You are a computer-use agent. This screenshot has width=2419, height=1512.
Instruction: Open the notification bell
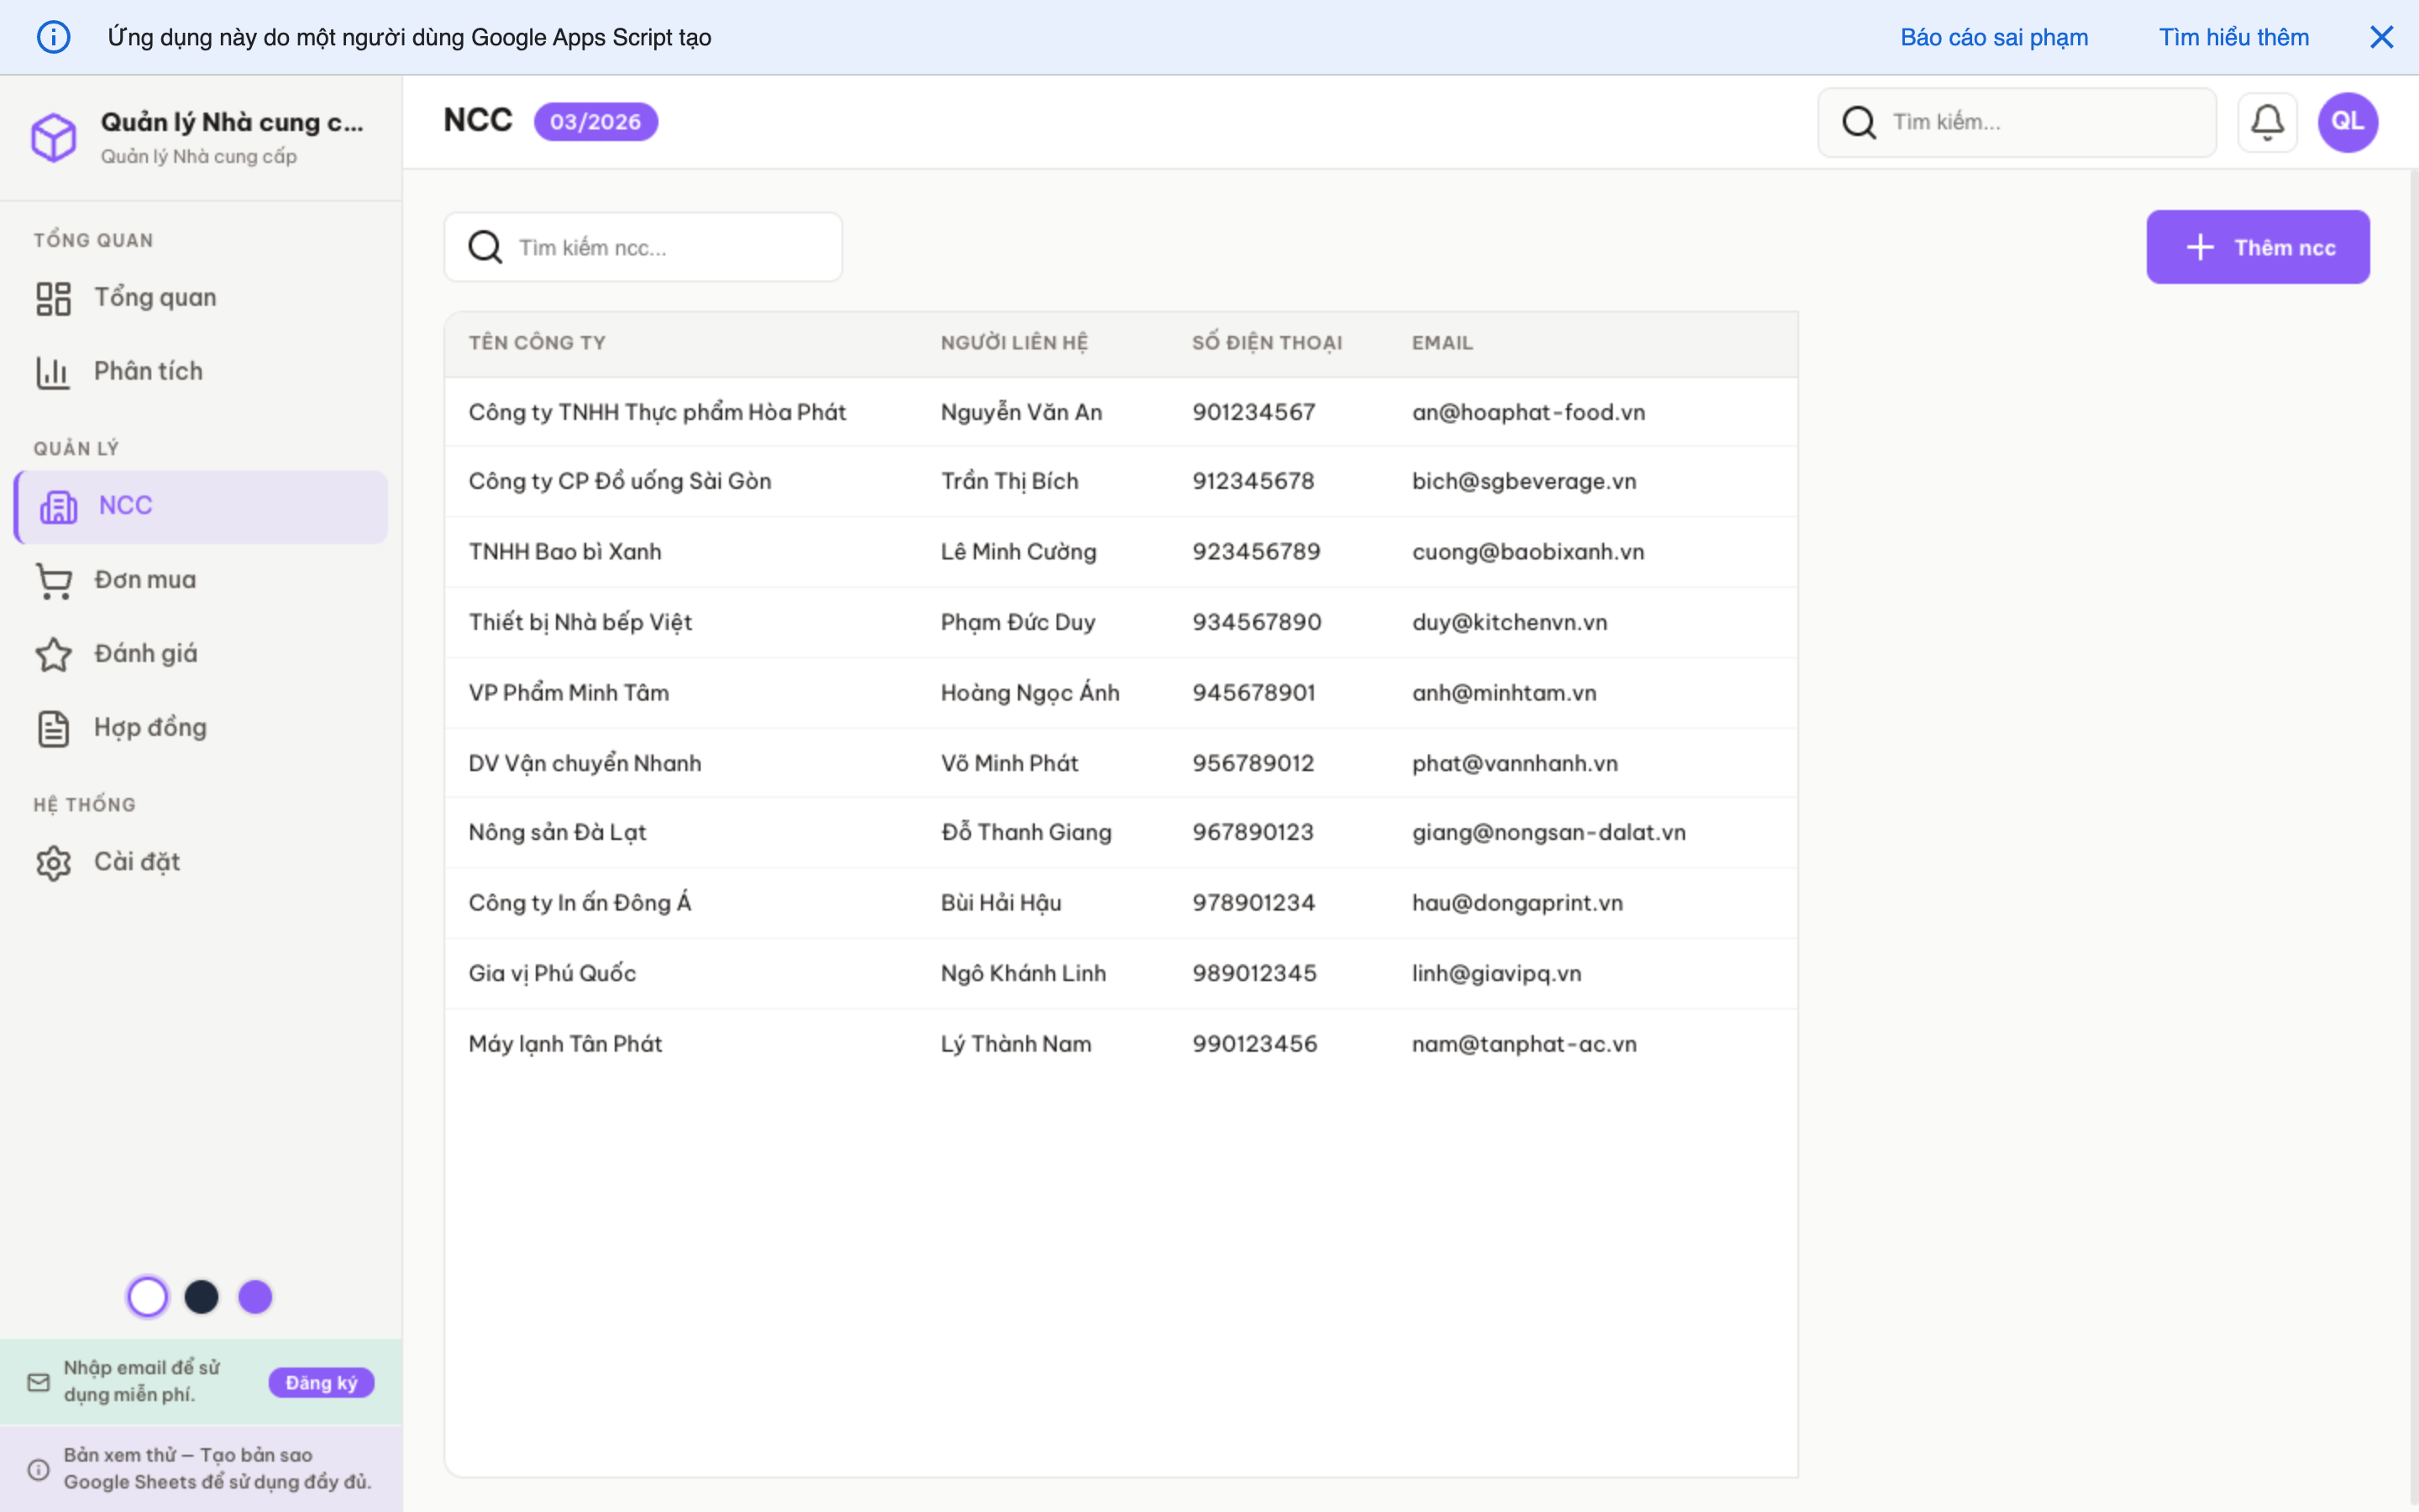tap(2267, 121)
